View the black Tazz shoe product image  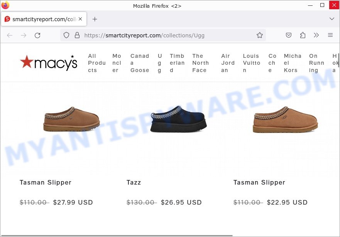click(x=178, y=119)
